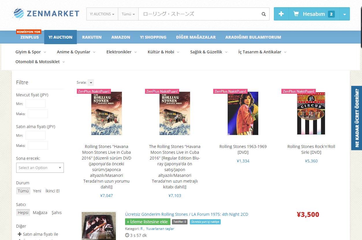The image size is (362, 240).
Task: Click Ücretsiz yurt içi nakliye badge
Action: (x=205, y=222)
